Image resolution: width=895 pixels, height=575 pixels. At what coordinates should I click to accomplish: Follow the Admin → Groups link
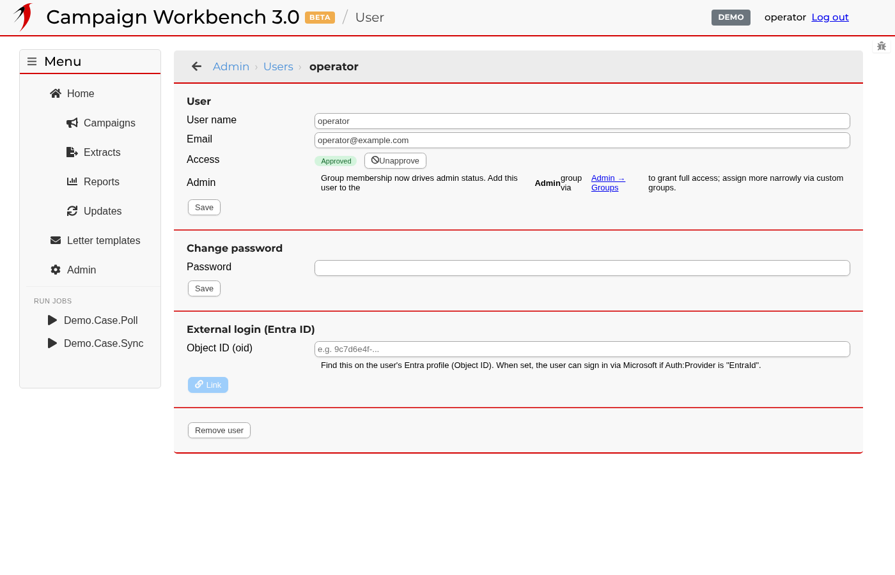(608, 183)
